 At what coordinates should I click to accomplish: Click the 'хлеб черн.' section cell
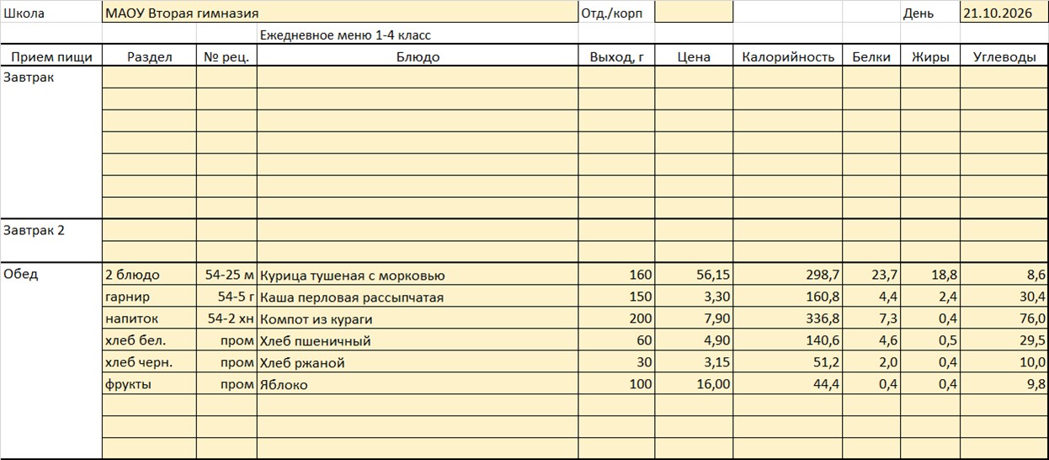click(150, 362)
